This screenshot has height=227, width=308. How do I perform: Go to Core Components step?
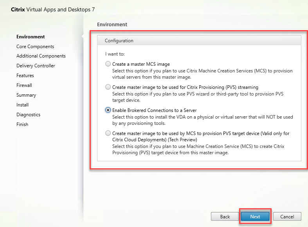(35, 47)
